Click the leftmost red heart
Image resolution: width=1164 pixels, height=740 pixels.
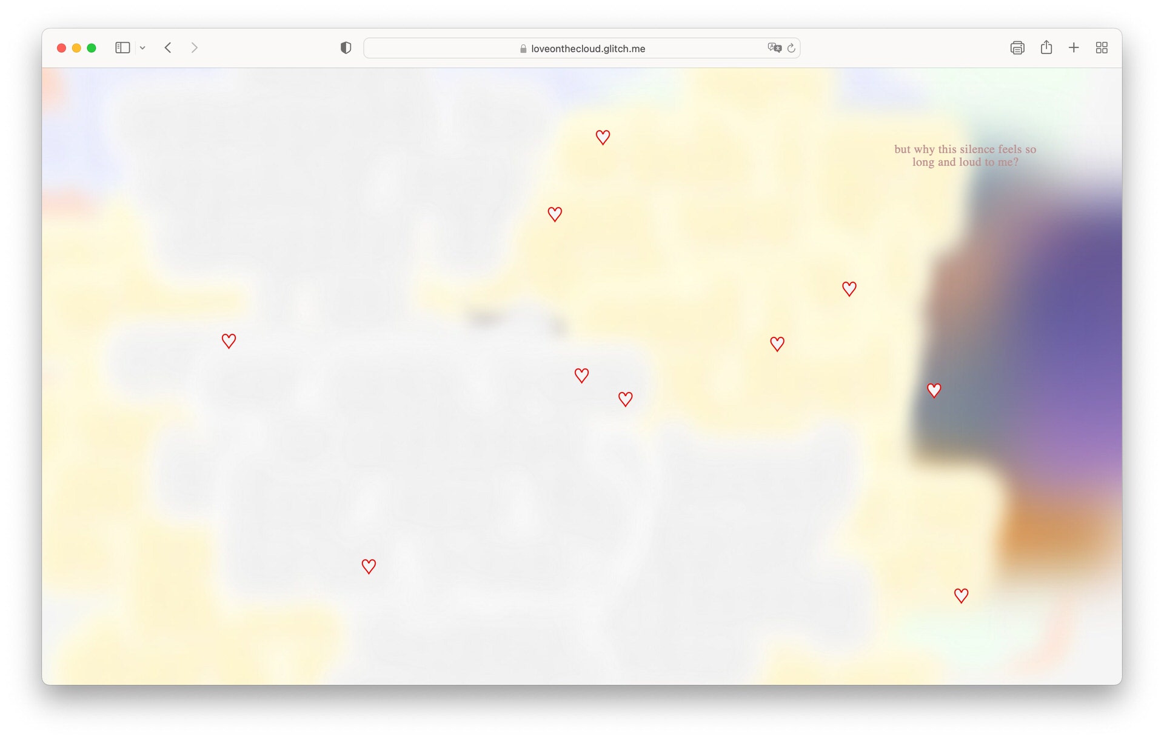(229, 341)
